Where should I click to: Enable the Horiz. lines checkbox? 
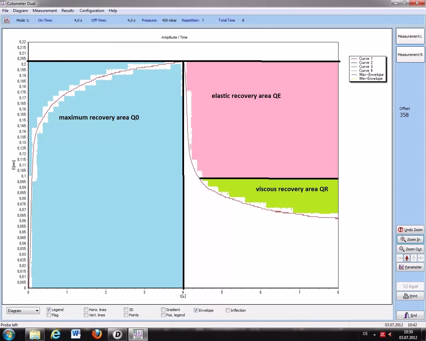[86, 310]
